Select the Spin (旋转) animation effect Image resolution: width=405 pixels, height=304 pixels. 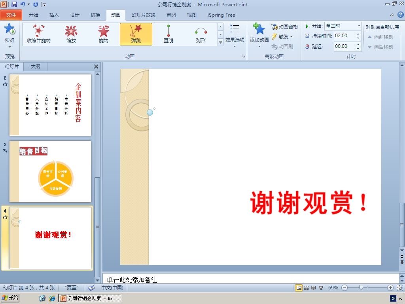(104, 34)
